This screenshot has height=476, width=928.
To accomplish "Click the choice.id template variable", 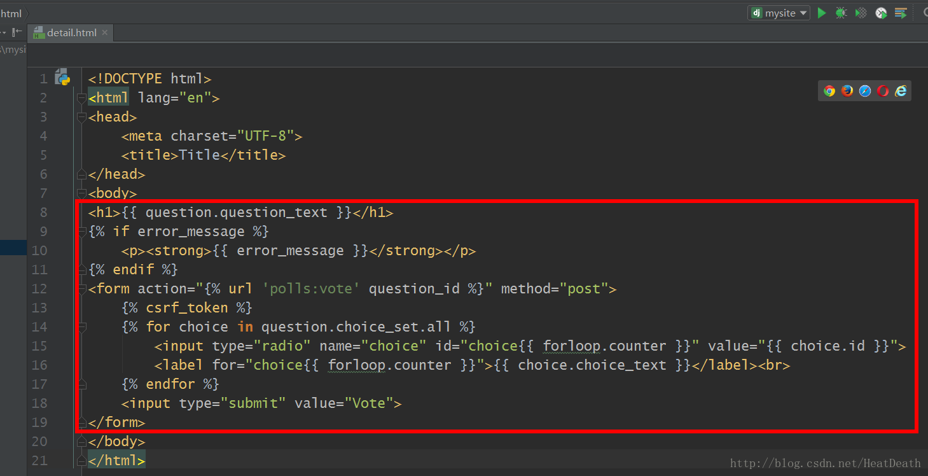I will pyautogui.click(x=828, y=346).
